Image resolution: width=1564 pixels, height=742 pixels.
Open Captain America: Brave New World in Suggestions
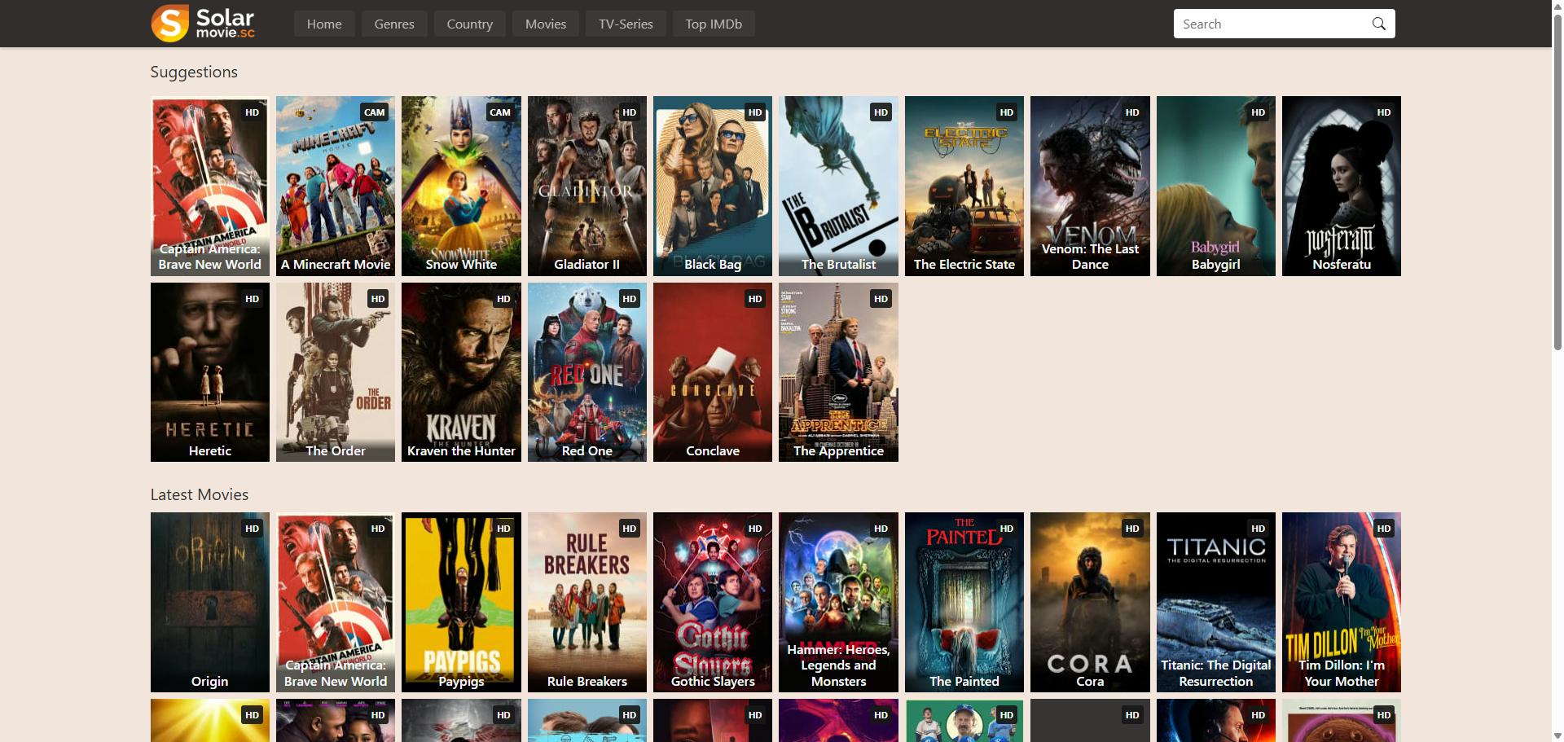210,186
